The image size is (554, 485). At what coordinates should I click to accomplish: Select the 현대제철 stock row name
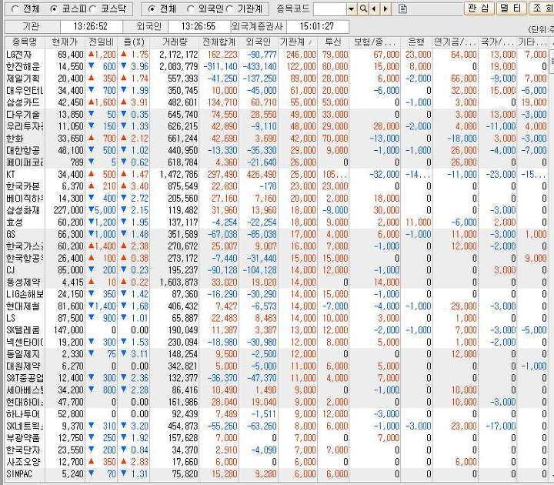(x=25, y=306)
